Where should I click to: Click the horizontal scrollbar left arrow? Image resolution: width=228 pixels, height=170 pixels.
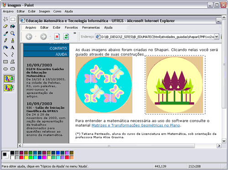(x=20, y=146)
